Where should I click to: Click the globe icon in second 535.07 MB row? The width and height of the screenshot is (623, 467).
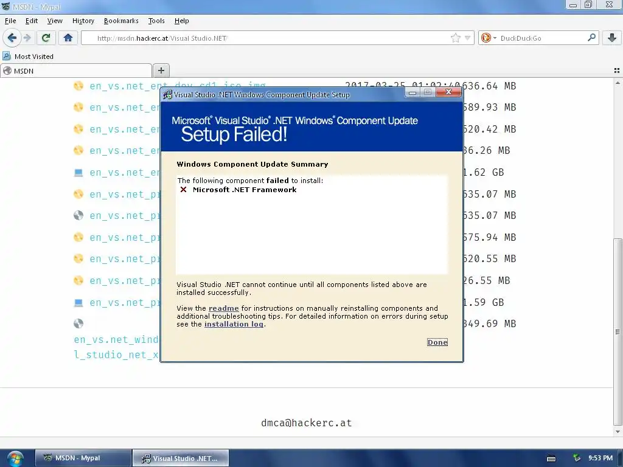(x=78, y=215)
